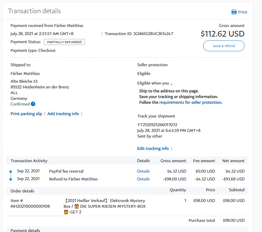
Task: Choose the Edit tracking info link
Action: point(153,148)
